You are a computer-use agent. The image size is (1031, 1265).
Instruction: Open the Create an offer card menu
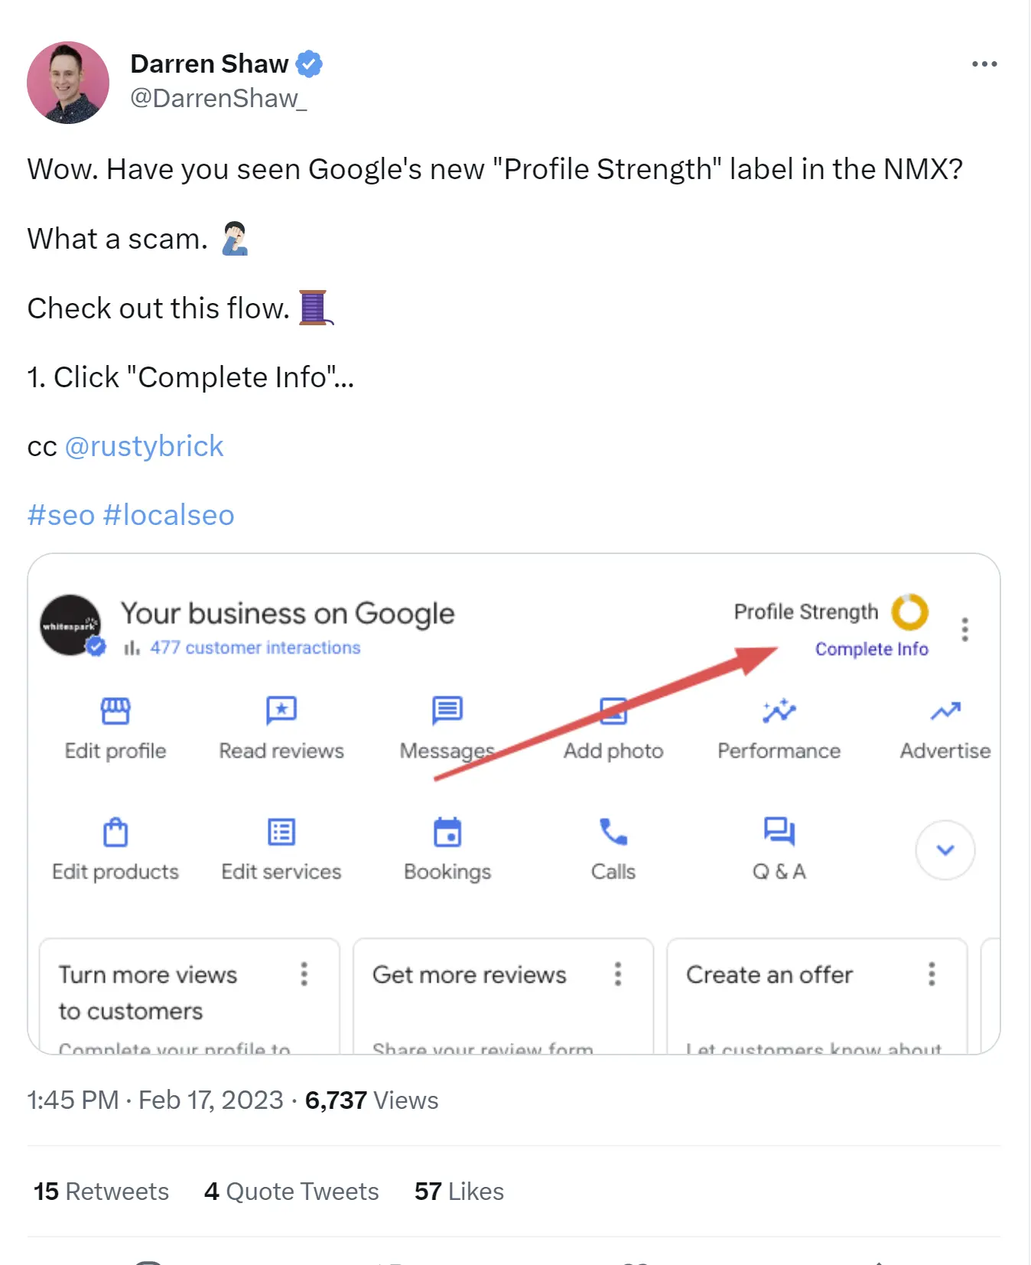coord(932,974)
